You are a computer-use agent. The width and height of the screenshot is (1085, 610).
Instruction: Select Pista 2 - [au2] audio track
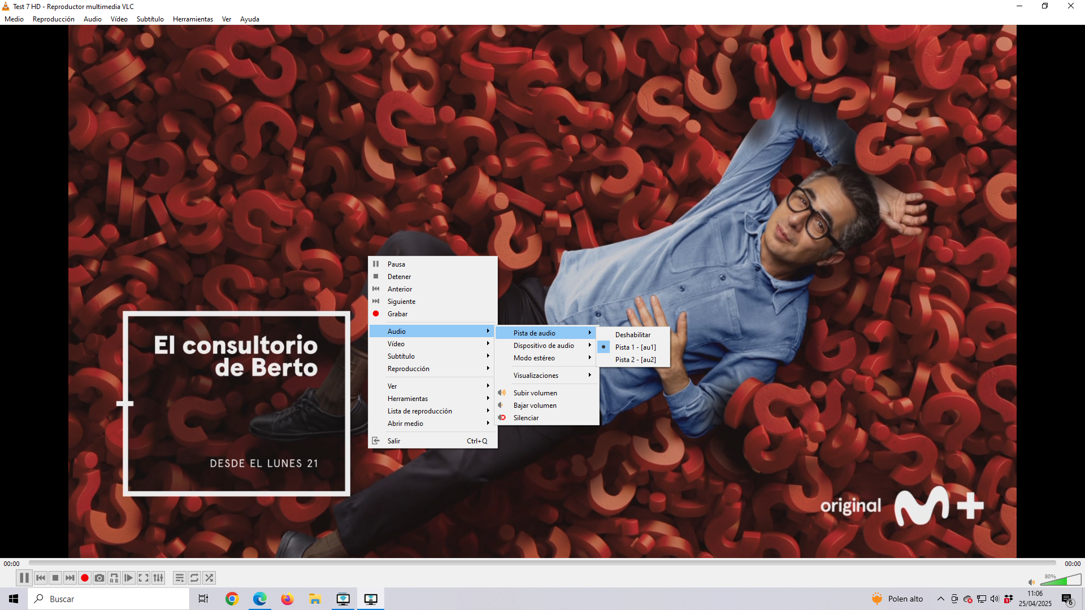633,360
